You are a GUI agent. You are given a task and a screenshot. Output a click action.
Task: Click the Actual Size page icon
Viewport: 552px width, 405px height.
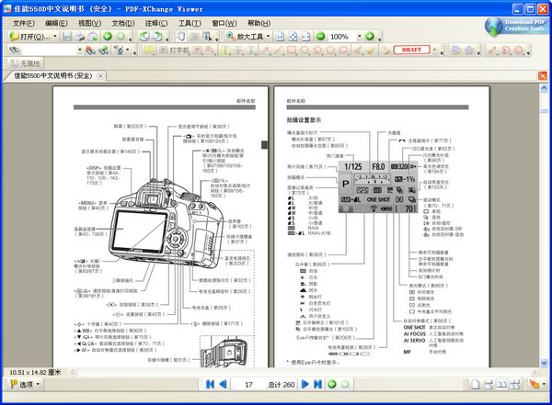[x=280, y=36]
